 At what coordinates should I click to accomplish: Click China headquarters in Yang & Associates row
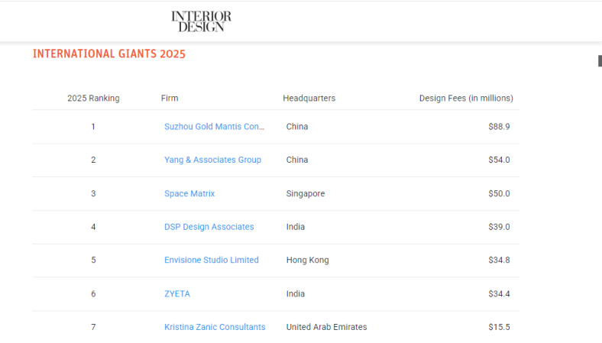[296, 160]
